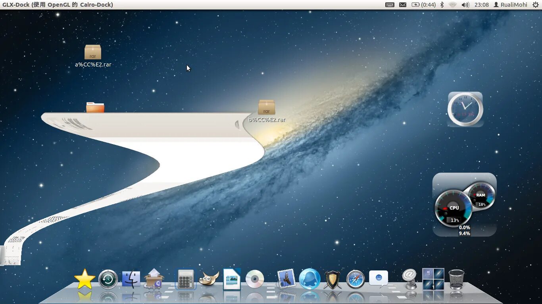Open the LibreOffice Writer document icon
The height and width of the screenshot is (304, 542).
[x=232, y=279]
